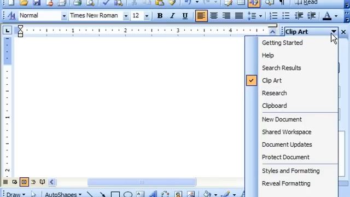Open Print Preview from the toolbar
The image size is (350, 197).
(x=90, y=3)
